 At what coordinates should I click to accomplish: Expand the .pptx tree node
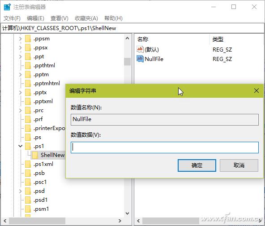coord(20,92)
